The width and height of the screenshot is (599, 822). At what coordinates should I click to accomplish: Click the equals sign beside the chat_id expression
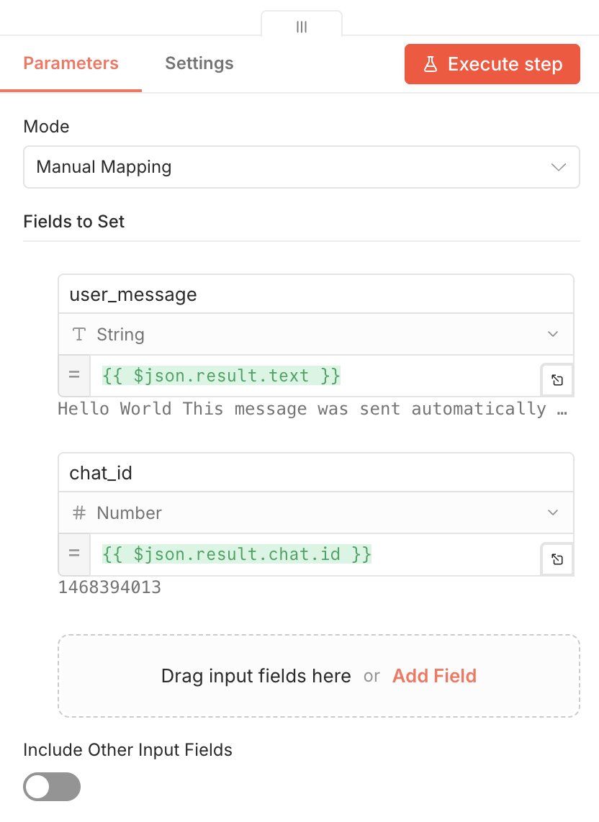(x=73, y=554)
